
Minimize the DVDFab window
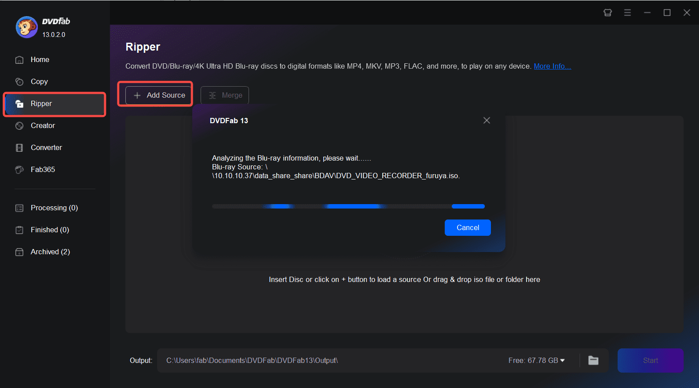coord(648,13)
